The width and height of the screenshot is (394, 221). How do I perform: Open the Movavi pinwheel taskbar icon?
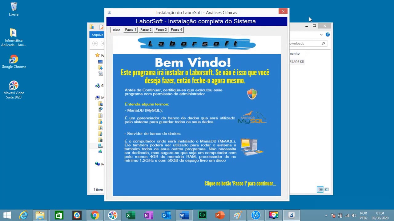coord(113,215)
